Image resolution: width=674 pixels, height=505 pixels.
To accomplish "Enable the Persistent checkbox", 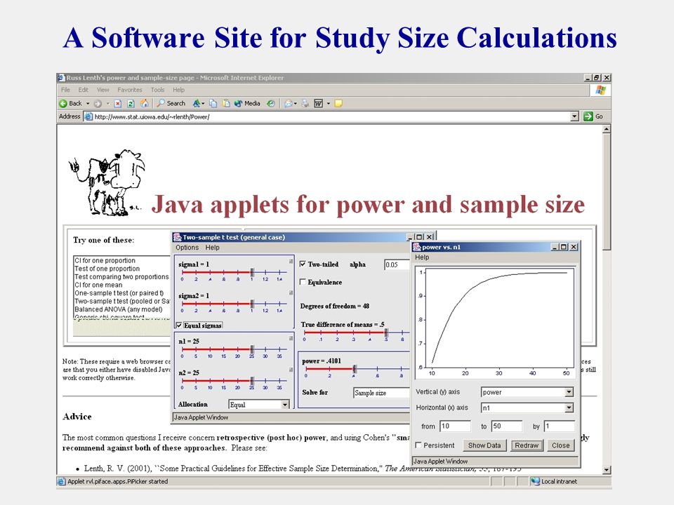I will click(418, 445).
